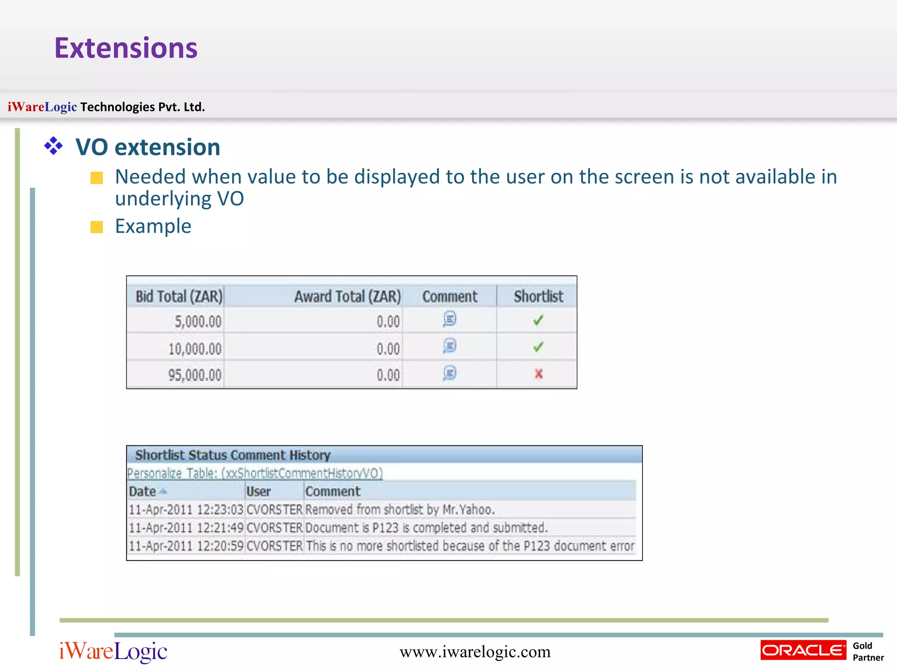Click 'This is no more shortlisted' comment
This screenshot has width=897, height=672.
[470, 546]
